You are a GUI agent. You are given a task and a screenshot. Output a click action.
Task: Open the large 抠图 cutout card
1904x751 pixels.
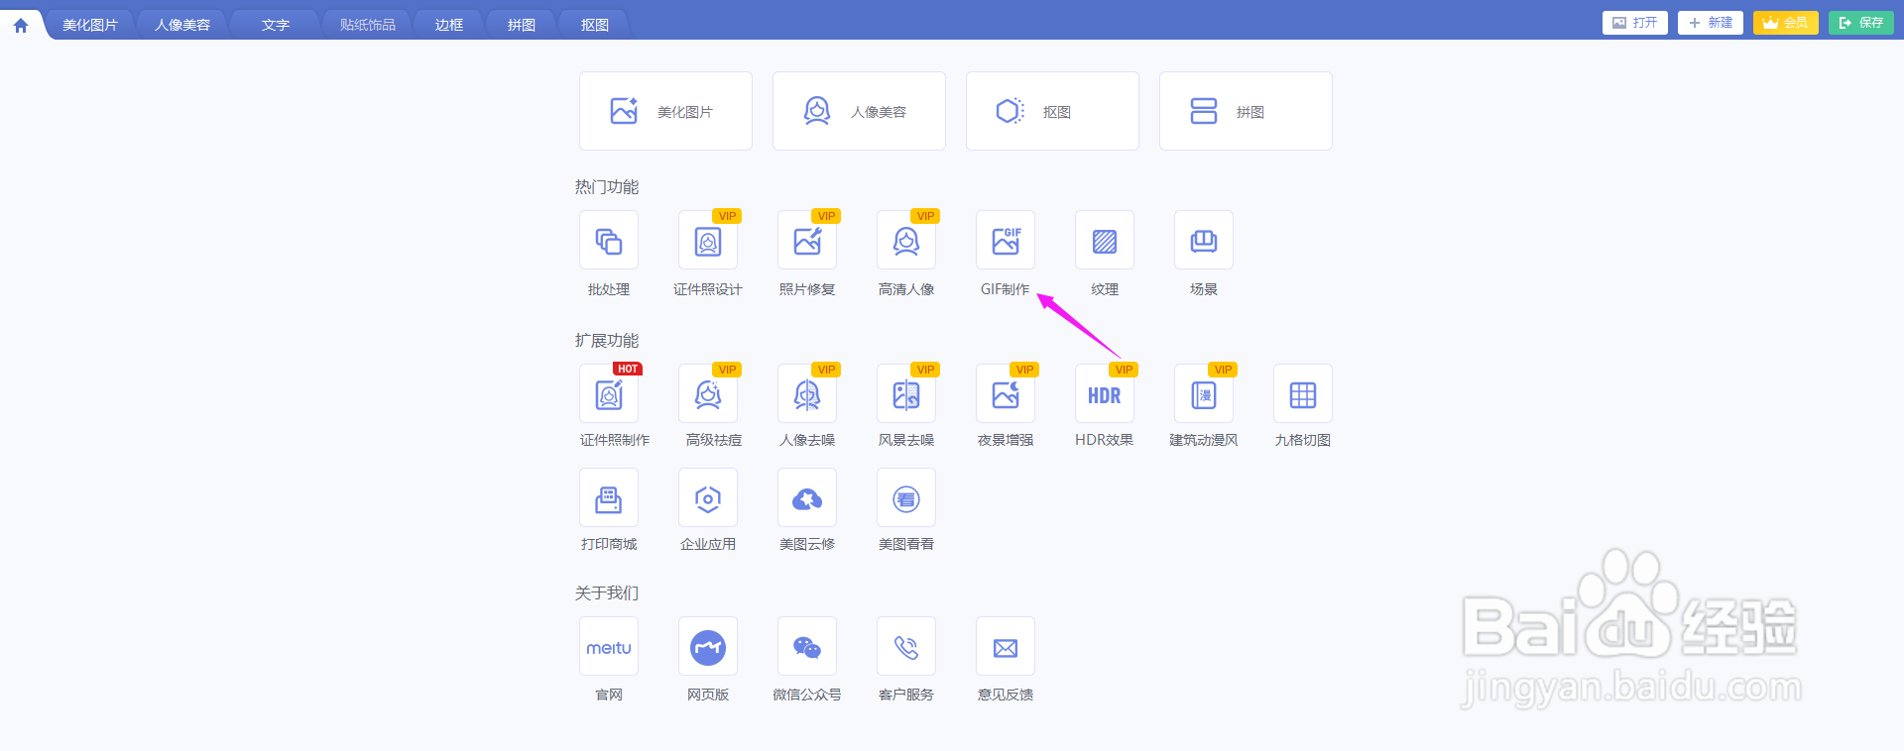(1052, 111)
